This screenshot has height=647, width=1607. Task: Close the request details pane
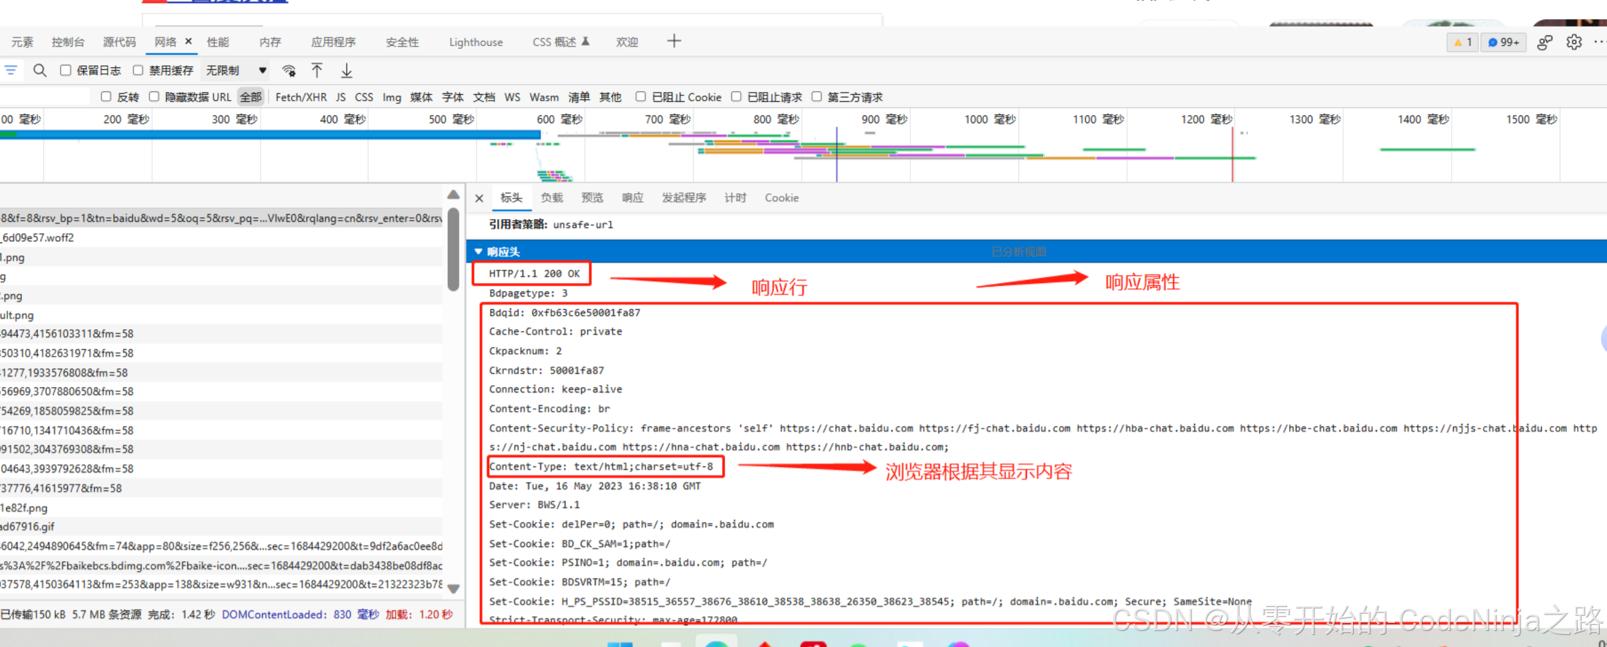[479, 198]
